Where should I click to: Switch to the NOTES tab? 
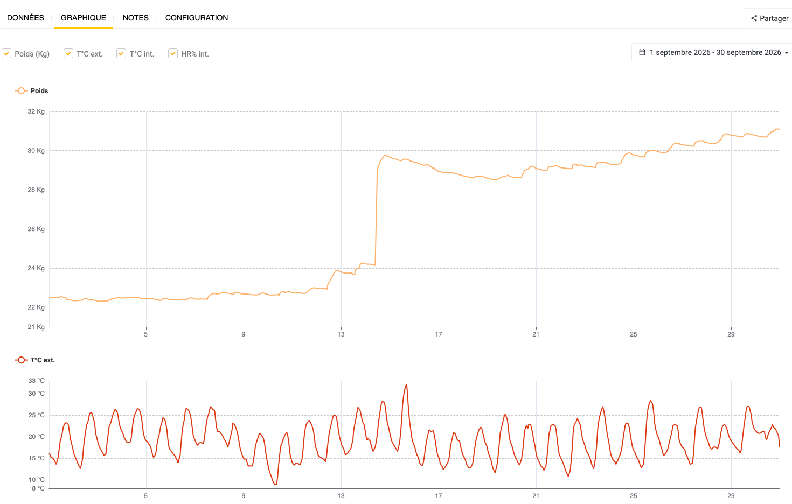[136, 18]
